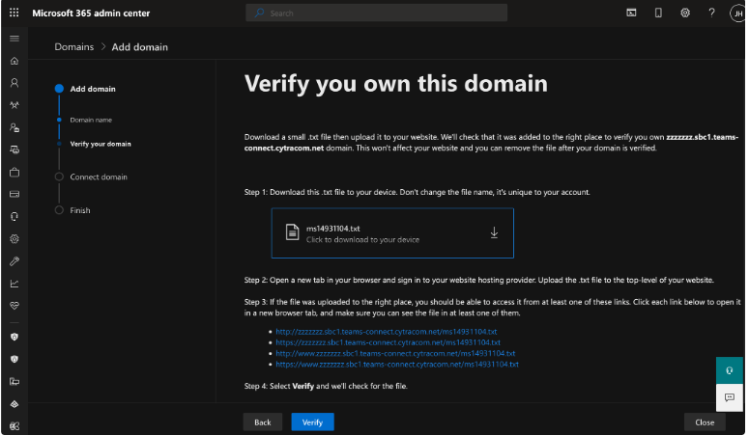The height and width of the screenshot is (435, 749).
Task: Collapse the navigation menu hamburger icon
Action: coord(14,38)
